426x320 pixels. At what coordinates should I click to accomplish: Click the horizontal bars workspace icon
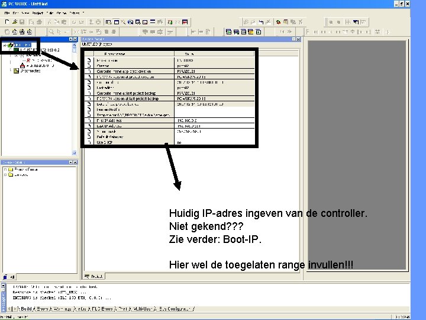pyautogui.click(x=153, y=22)
